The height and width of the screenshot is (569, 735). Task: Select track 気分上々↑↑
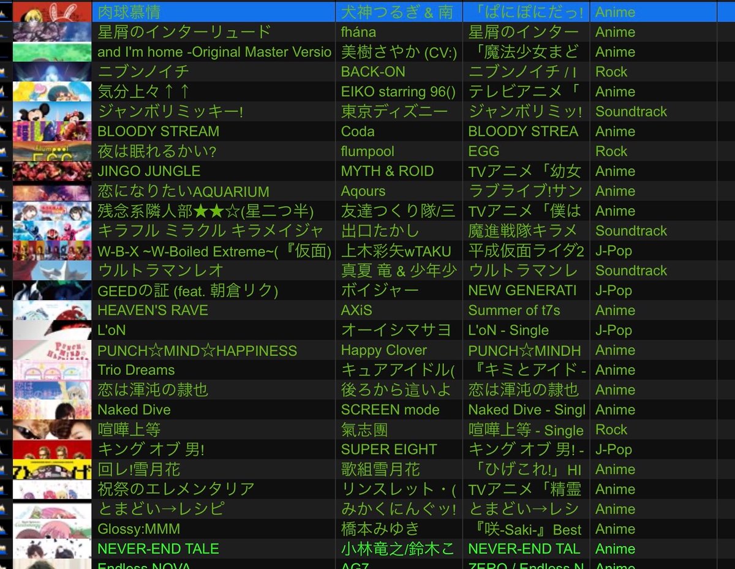click(x=144, y=92)
